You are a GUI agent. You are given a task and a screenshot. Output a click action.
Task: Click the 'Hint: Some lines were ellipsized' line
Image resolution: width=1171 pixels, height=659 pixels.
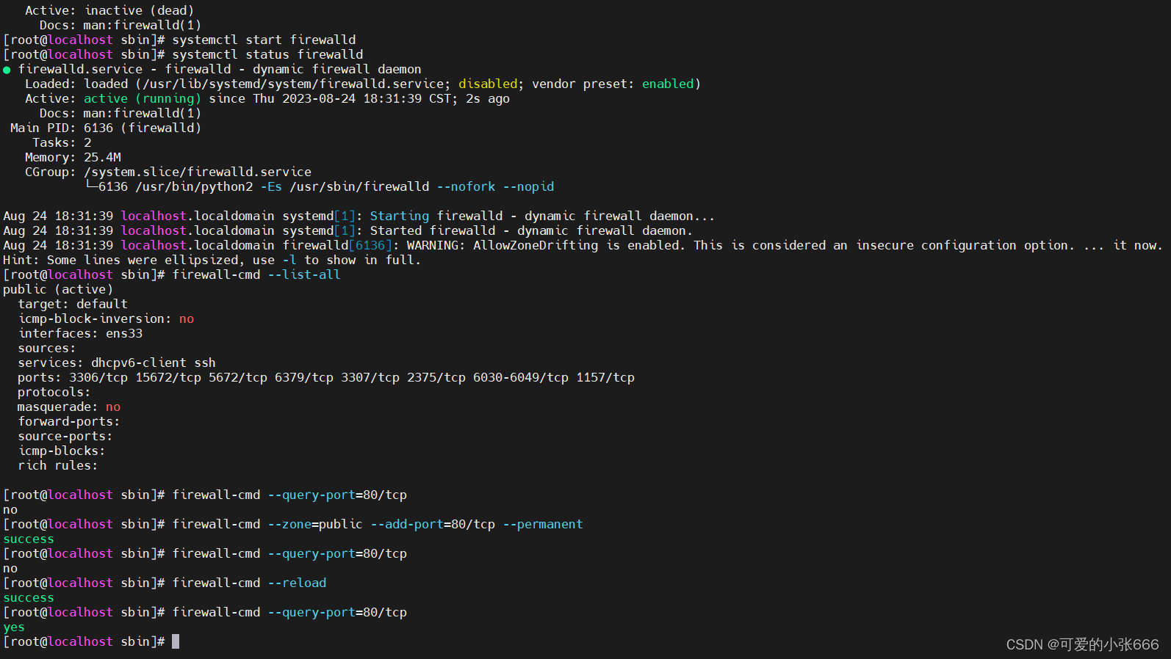[212, 260]
